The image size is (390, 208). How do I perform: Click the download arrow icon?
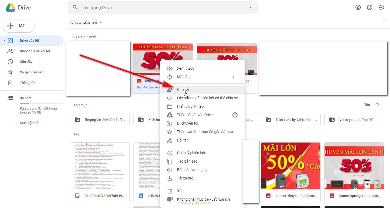click(x=170, y=178)
